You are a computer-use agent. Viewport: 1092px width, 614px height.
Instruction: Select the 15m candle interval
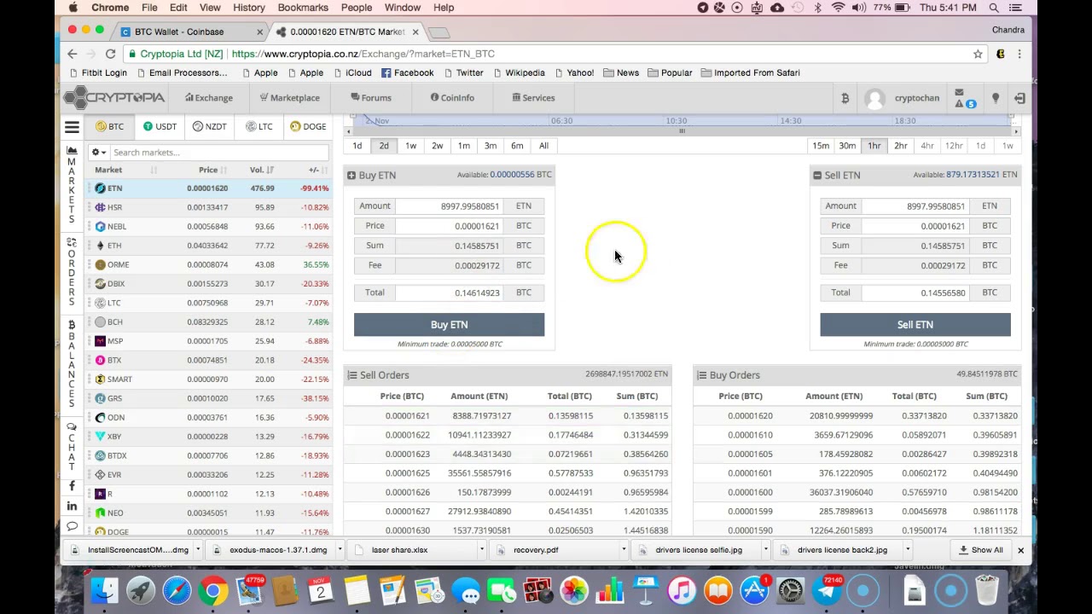point(821,146)
